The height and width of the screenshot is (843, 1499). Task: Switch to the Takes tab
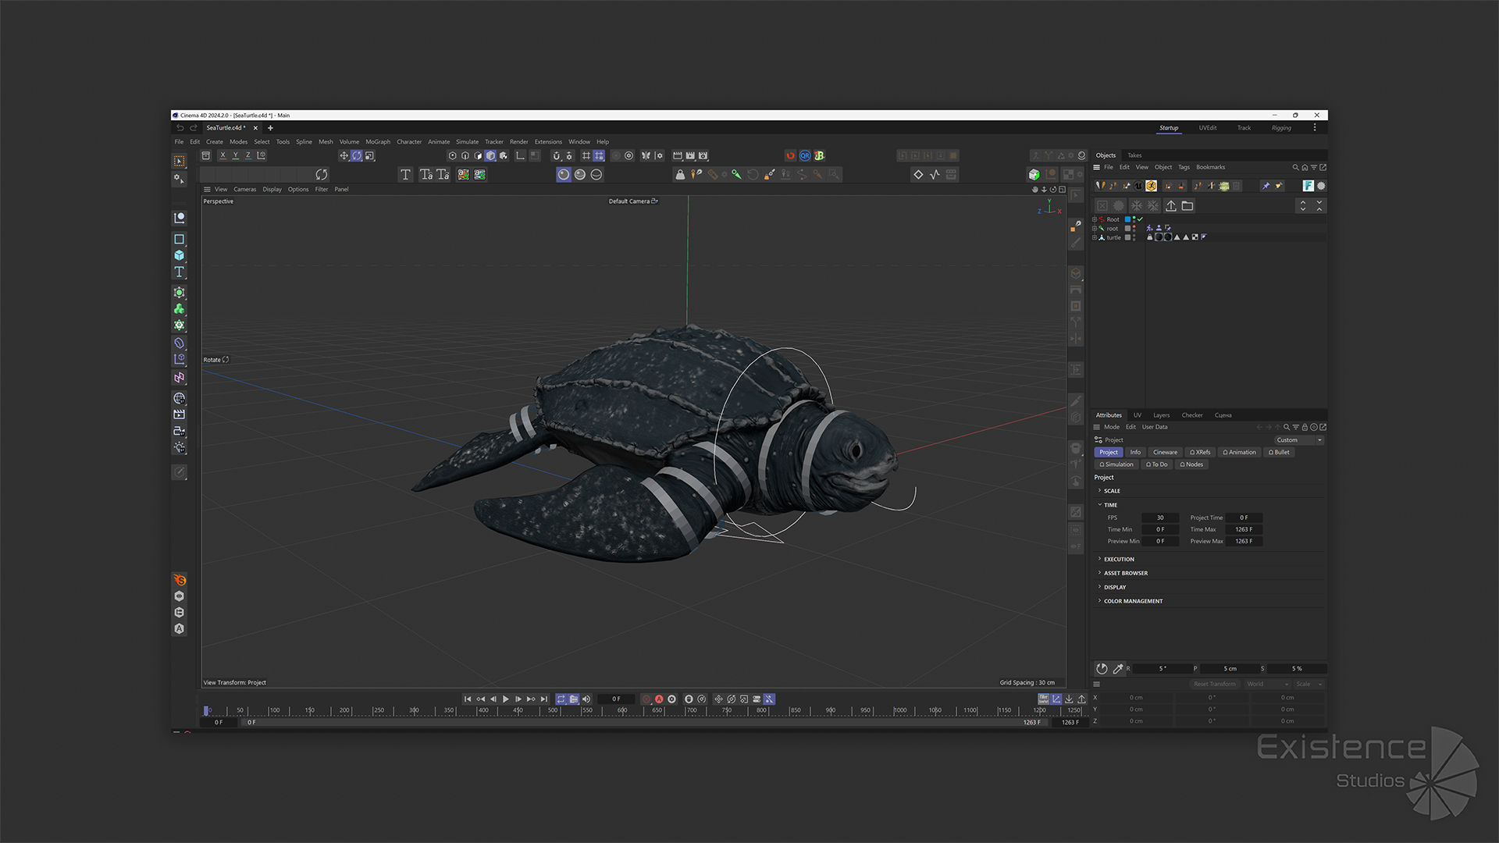pos(1134,155)
